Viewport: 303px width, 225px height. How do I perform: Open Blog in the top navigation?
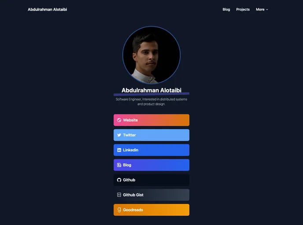point(226,9)
